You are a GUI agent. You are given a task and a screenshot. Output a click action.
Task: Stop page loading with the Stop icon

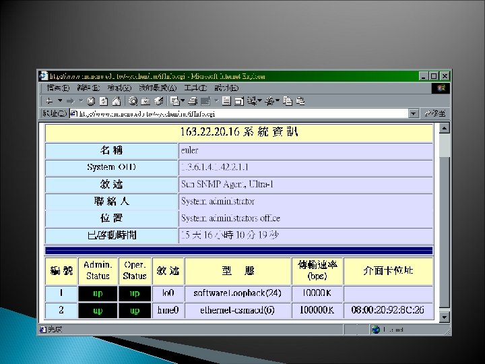click(91, 101)
